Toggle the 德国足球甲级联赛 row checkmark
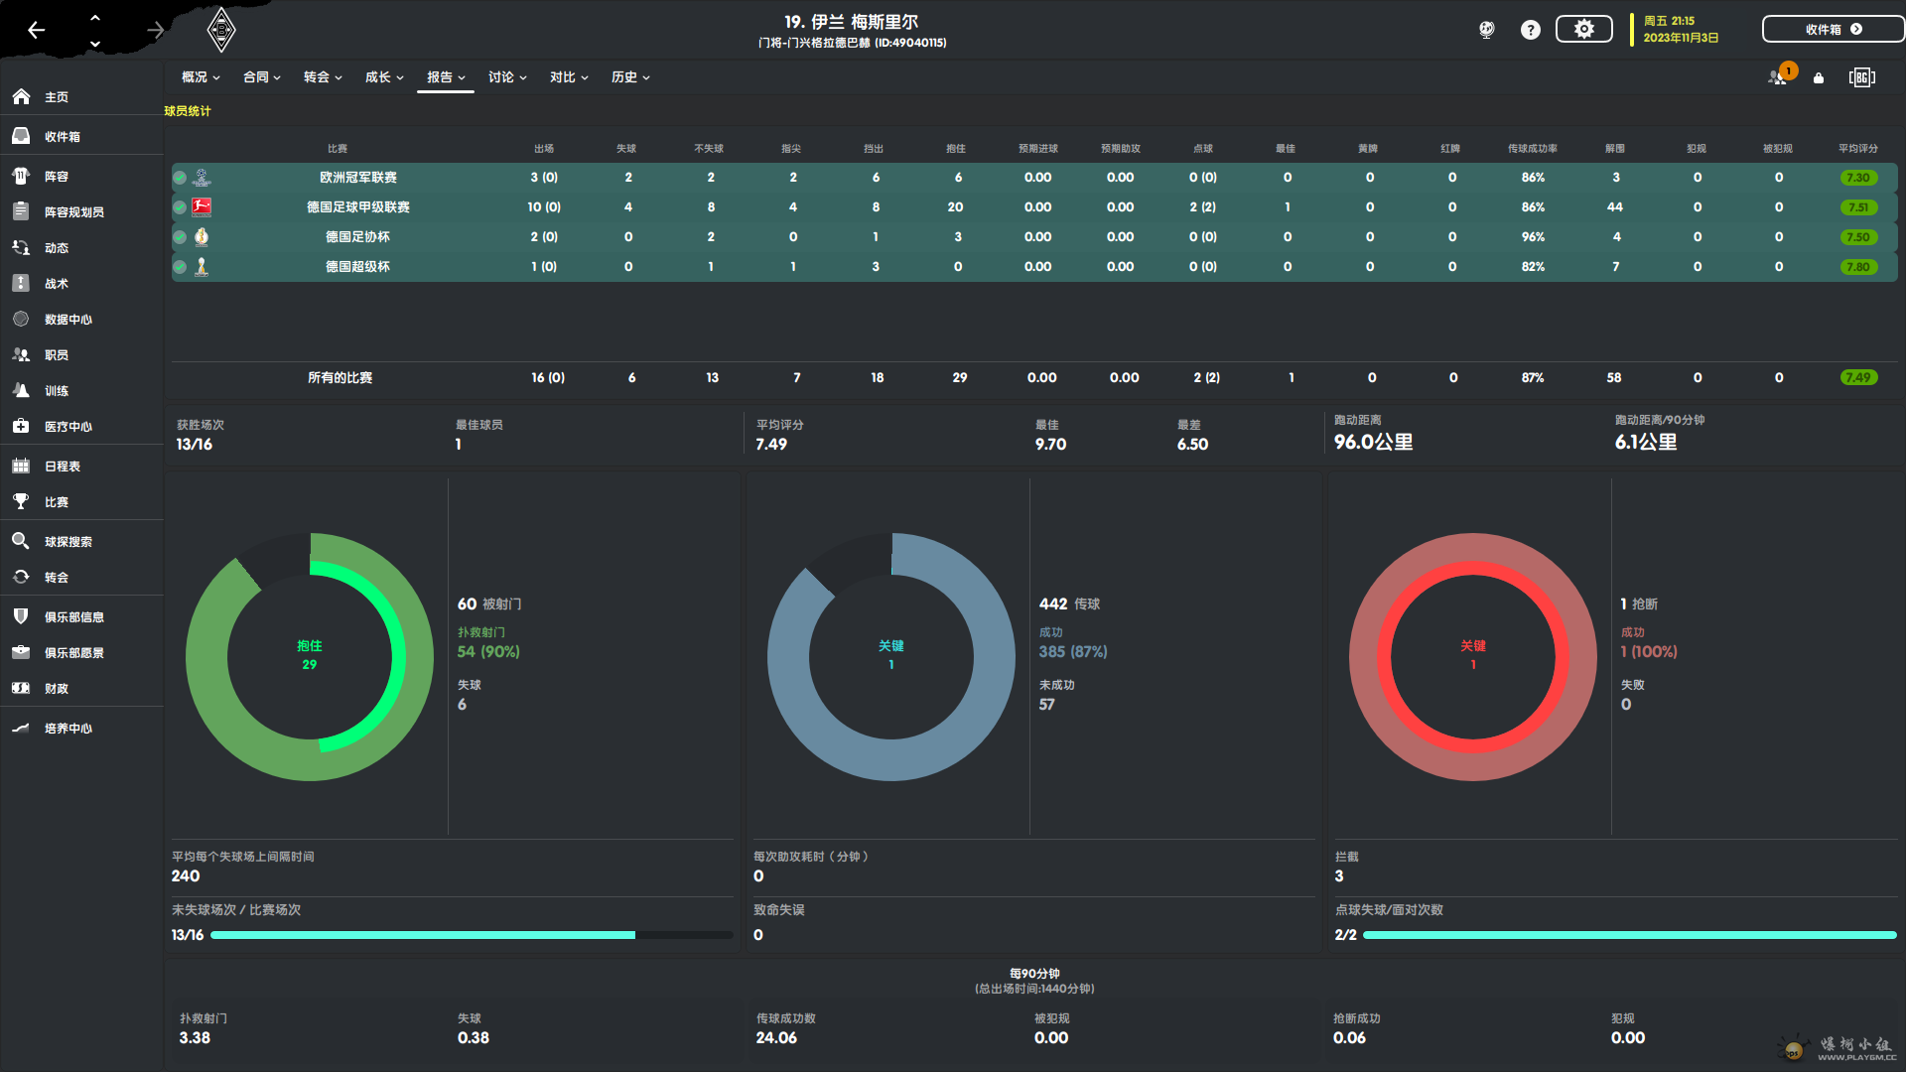 point(180,207)
